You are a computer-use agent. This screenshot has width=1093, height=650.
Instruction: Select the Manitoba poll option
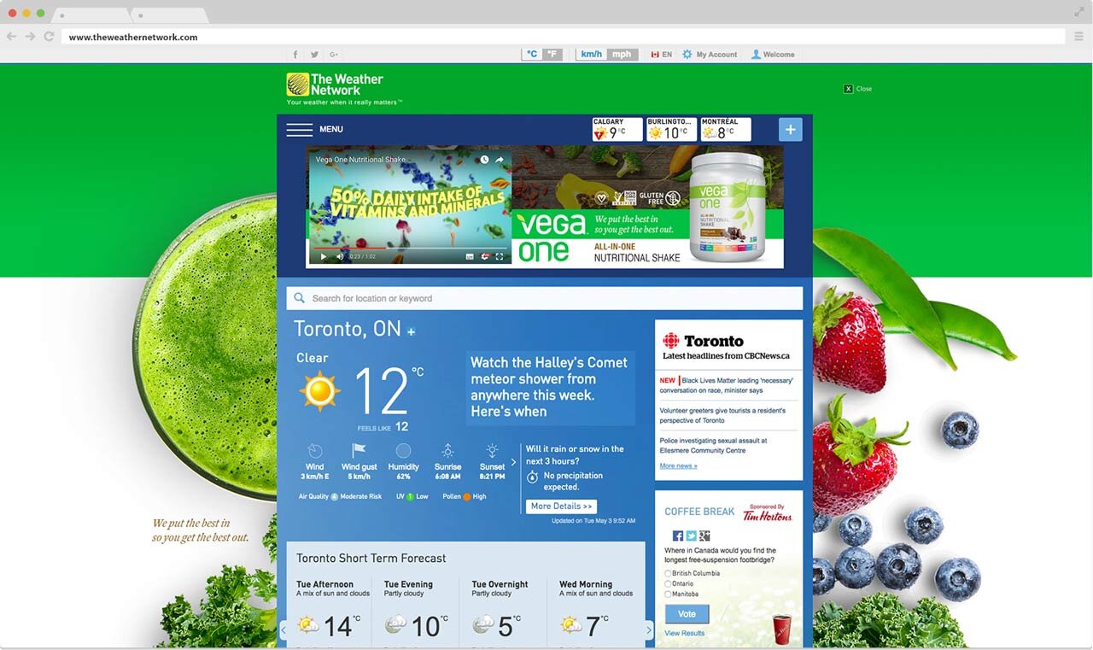[x=668, y=594]
